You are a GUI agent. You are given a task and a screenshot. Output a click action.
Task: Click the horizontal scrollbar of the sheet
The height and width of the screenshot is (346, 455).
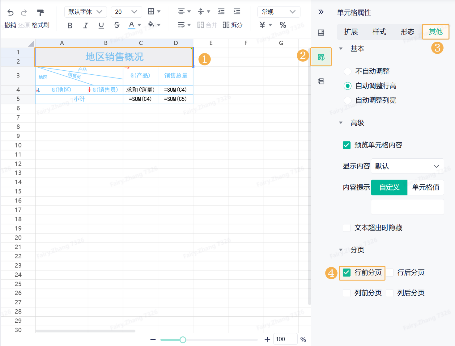[85, 331]
